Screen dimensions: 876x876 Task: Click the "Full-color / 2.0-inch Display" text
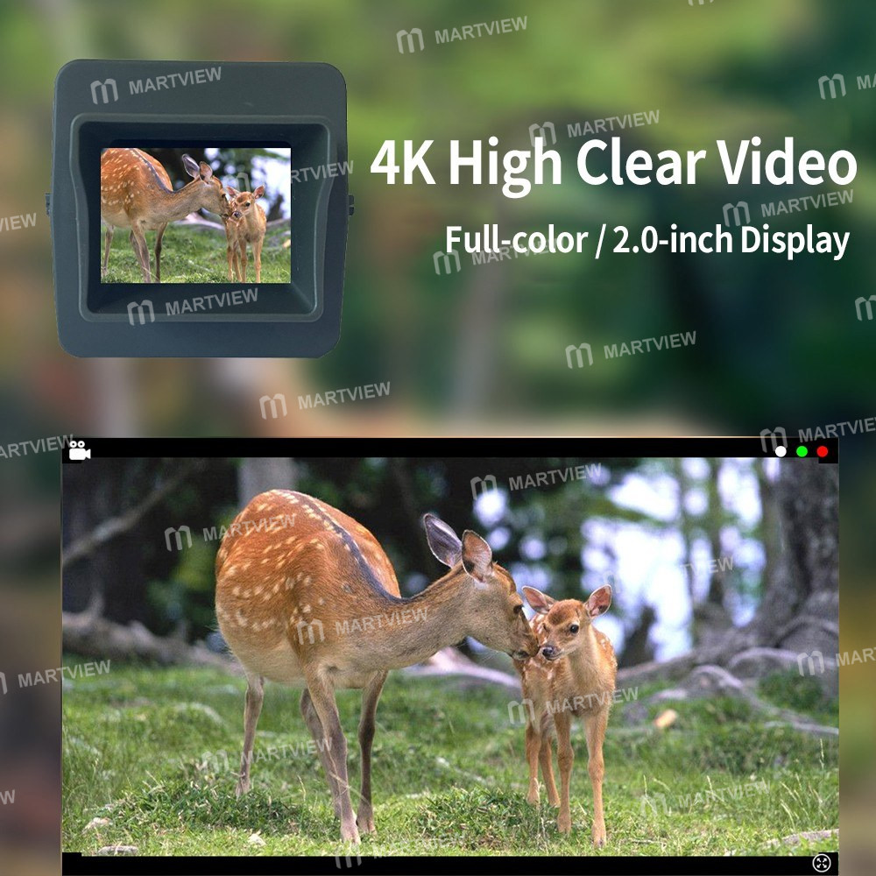click(x=646, y=240)
